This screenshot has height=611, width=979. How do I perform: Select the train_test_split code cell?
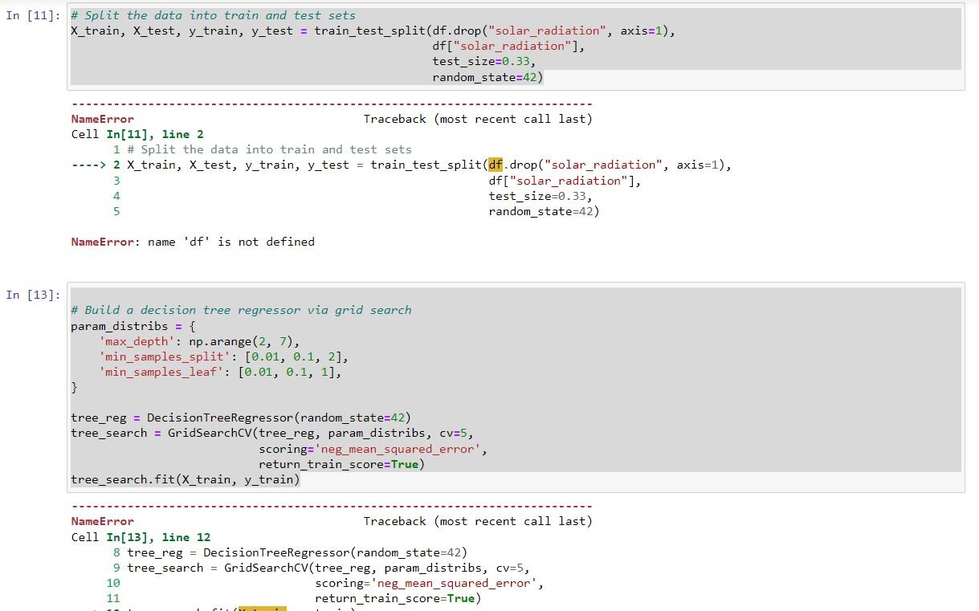click(x=321, y=46)
